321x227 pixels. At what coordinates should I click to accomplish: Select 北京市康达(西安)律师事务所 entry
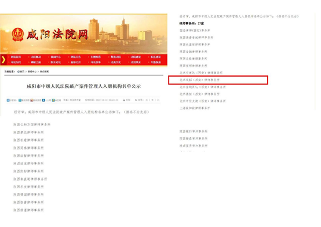(201, 72)
